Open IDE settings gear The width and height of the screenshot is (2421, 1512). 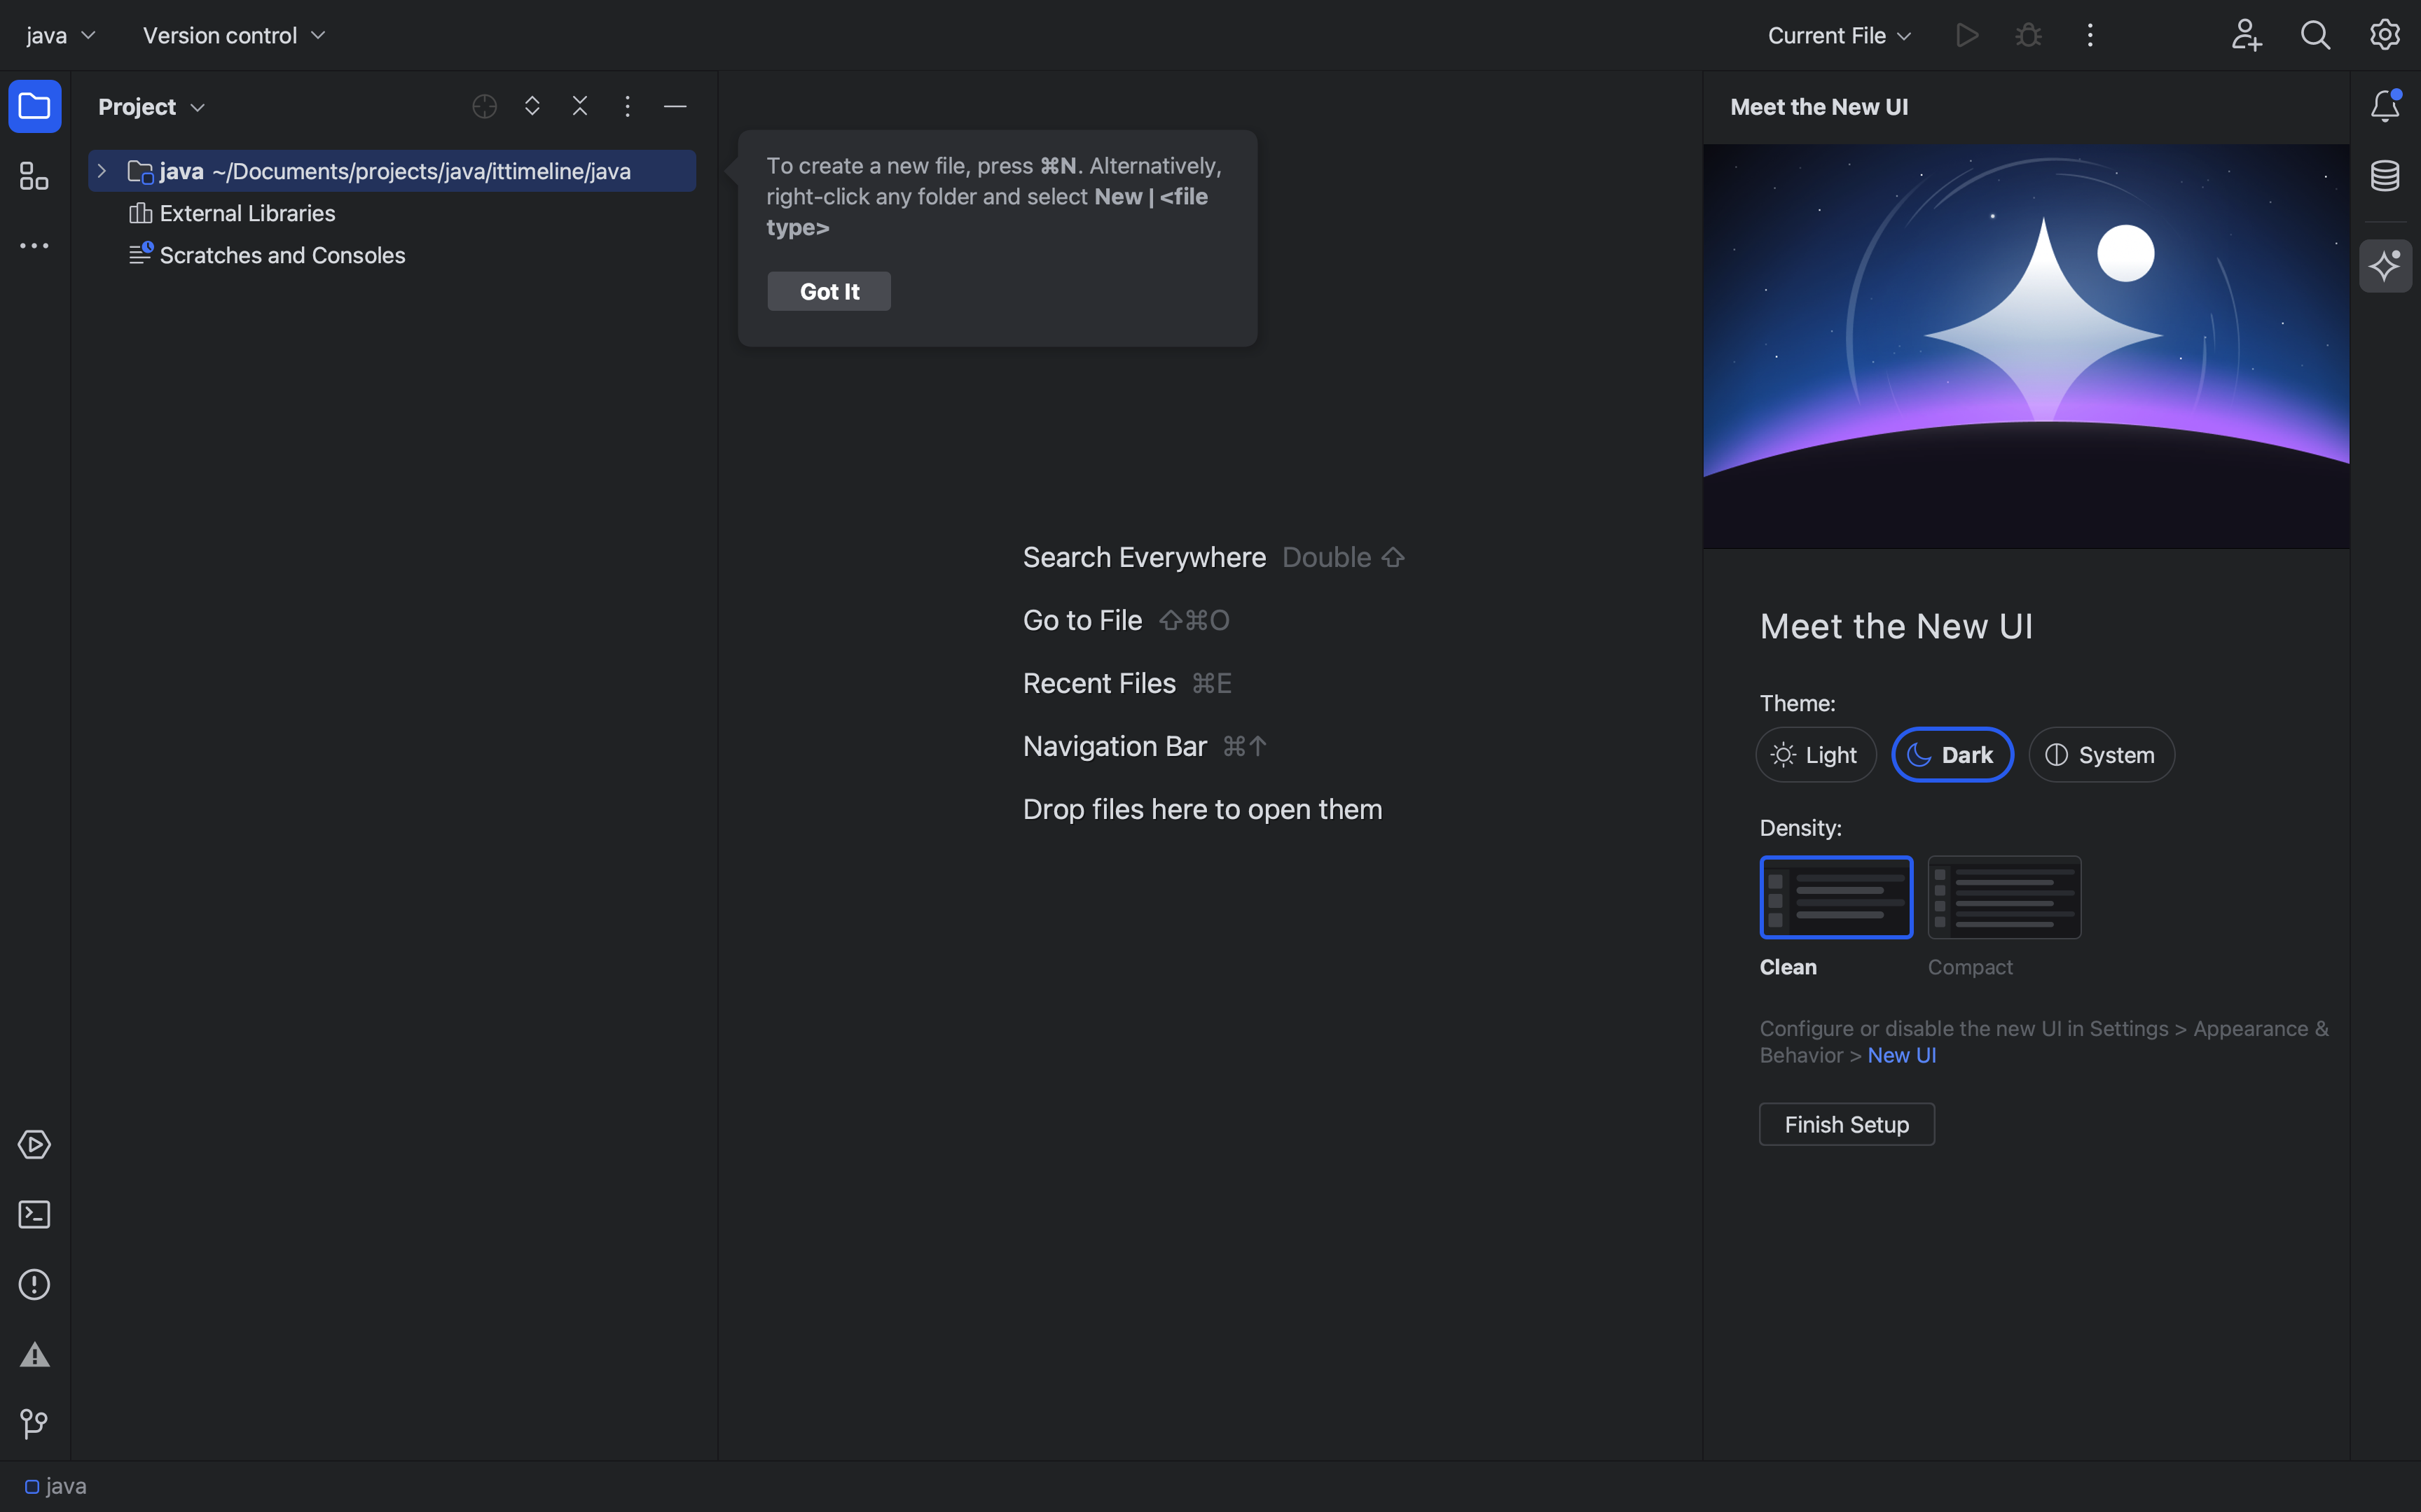click(2385, 35)
